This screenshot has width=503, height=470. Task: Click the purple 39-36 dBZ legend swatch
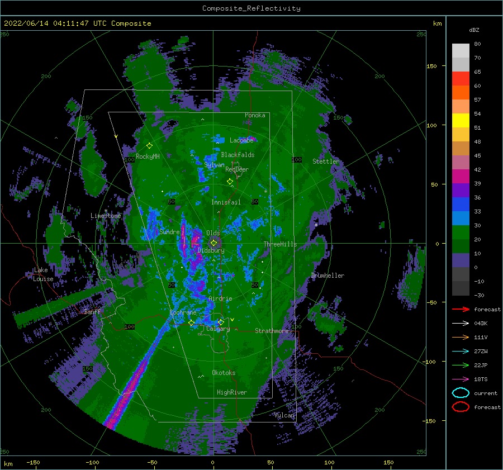click(461, 191)
